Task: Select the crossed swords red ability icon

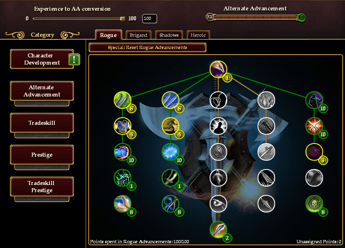Action: click(314, 126)
